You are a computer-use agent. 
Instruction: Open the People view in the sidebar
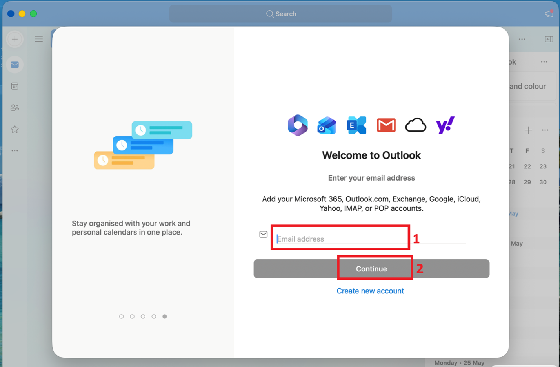click(x=15, y=108)
